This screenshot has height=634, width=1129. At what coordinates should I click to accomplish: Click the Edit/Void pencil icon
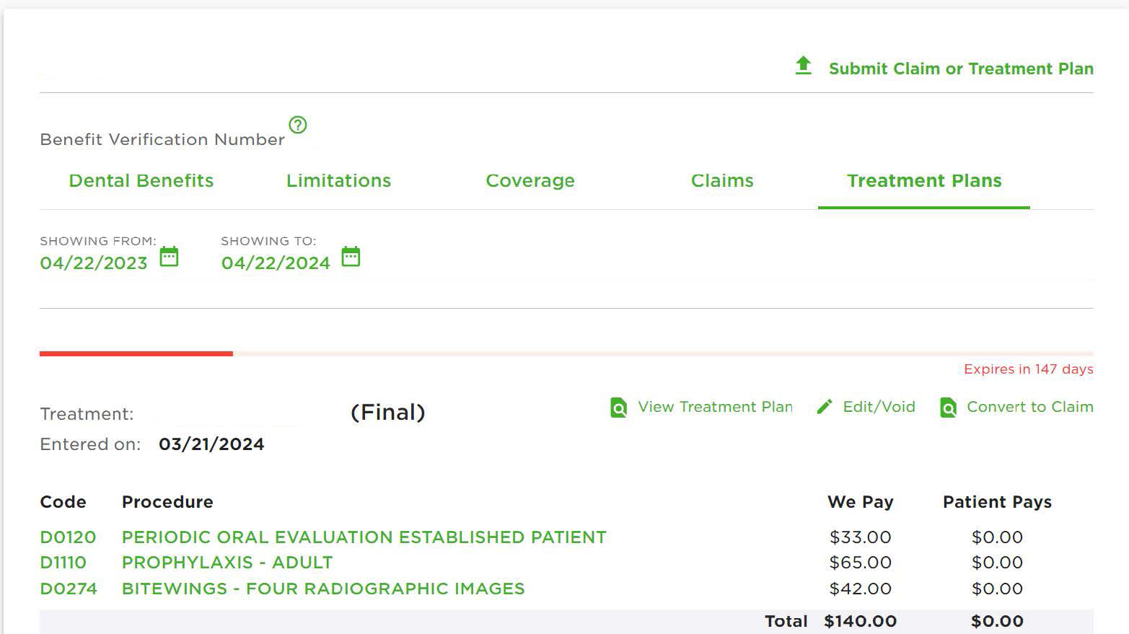(825, 407)
